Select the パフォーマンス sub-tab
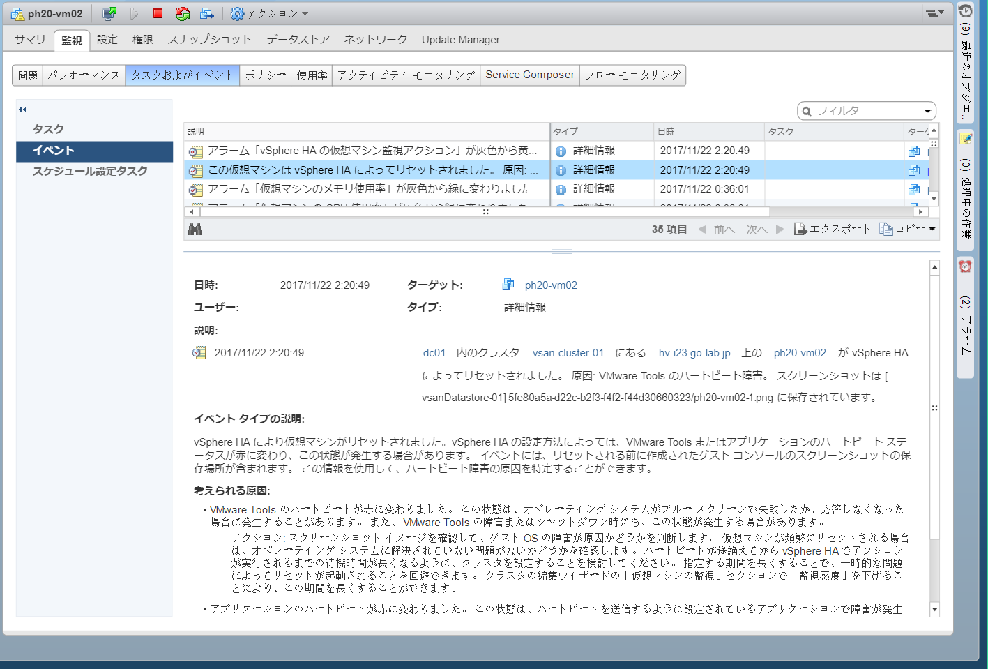Viewport: 988px width, 669px height. tap(84, 75)
